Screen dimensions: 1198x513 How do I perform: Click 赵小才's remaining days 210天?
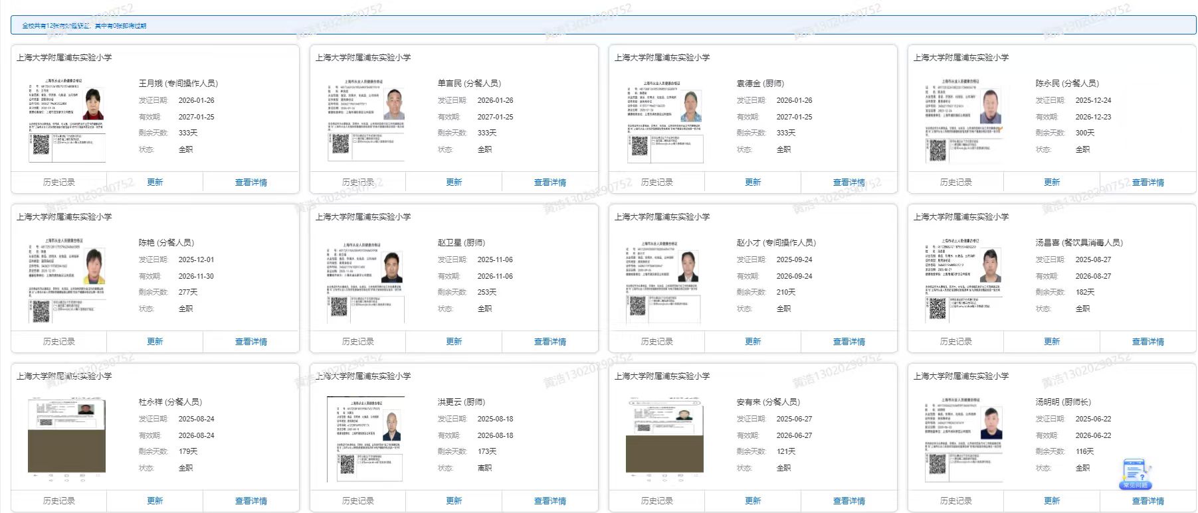(786, 293)
